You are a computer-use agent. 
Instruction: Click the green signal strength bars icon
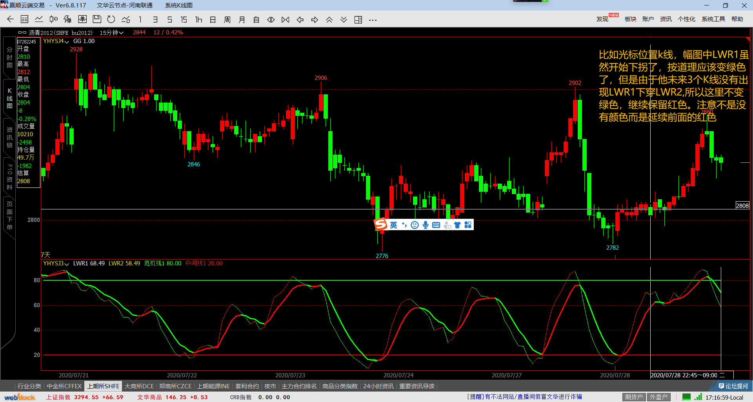[x=698, y=397]
